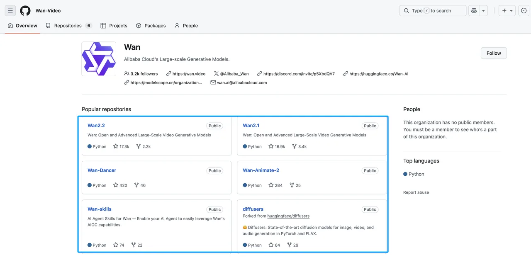View the 64 stars on diffusers
This screenshot has height=267, width=531.
pyautogui.click(x=274, y=245)
